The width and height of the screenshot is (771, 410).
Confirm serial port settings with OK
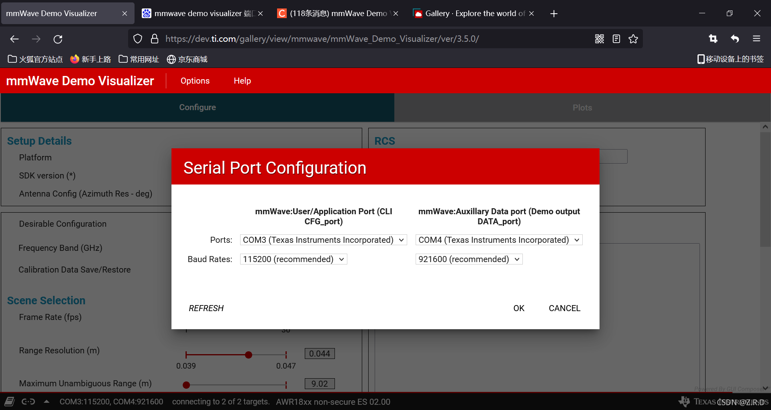(x=519, y=308)
